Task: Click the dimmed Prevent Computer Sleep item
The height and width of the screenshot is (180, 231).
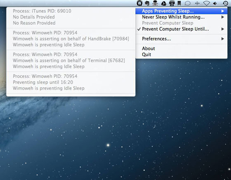Action: click(181, 23)
